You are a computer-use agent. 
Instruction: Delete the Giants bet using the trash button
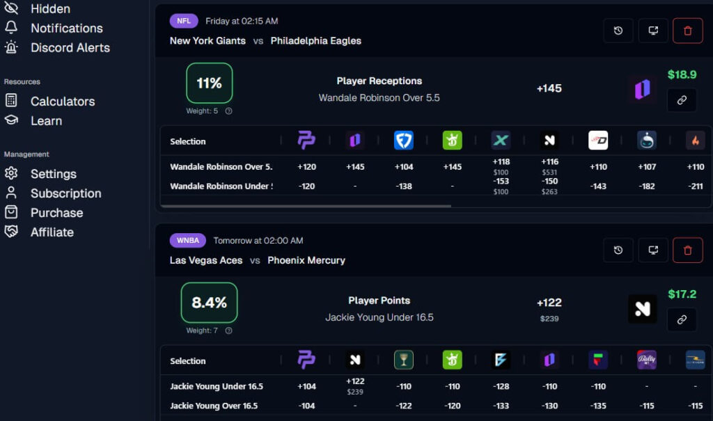click(x=687, y=30)
